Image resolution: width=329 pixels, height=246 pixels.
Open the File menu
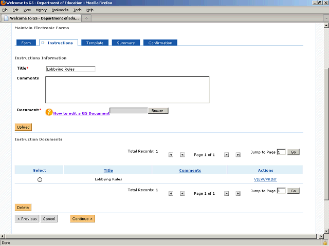click(5, 10)
